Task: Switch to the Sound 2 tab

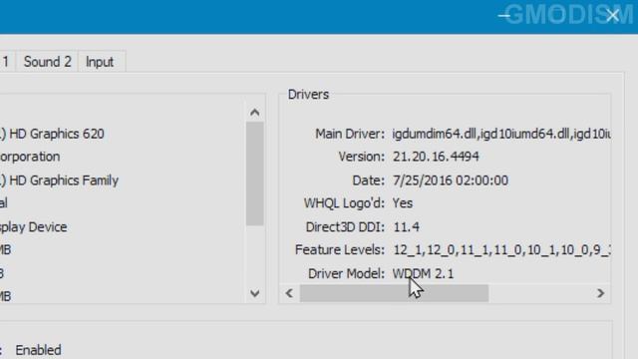Action: click(47, 62)
